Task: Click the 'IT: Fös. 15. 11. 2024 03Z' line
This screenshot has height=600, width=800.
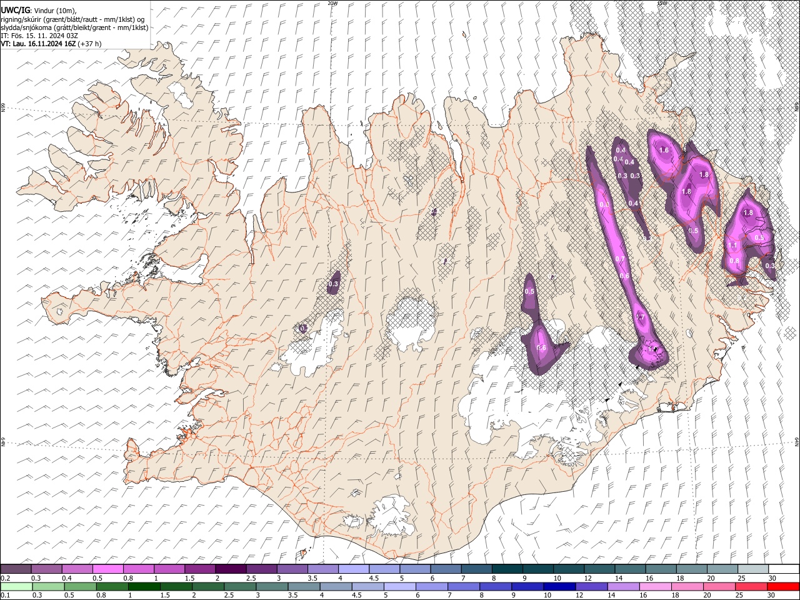Action: [39, 36]
